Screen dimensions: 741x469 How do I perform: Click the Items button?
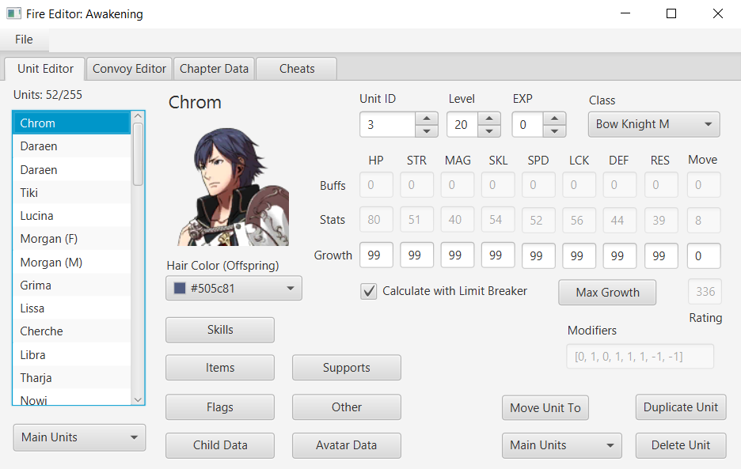click(x=220, y=368)
